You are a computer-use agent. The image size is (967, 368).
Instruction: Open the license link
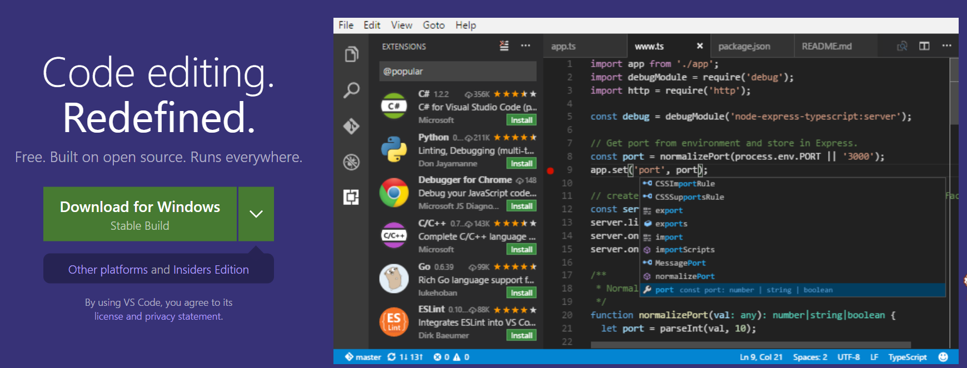click(108, 316)
